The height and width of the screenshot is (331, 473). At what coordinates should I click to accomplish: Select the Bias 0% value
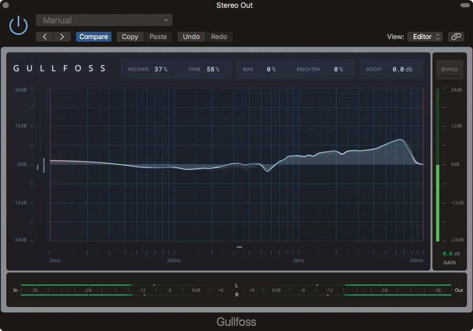[271, 69]
